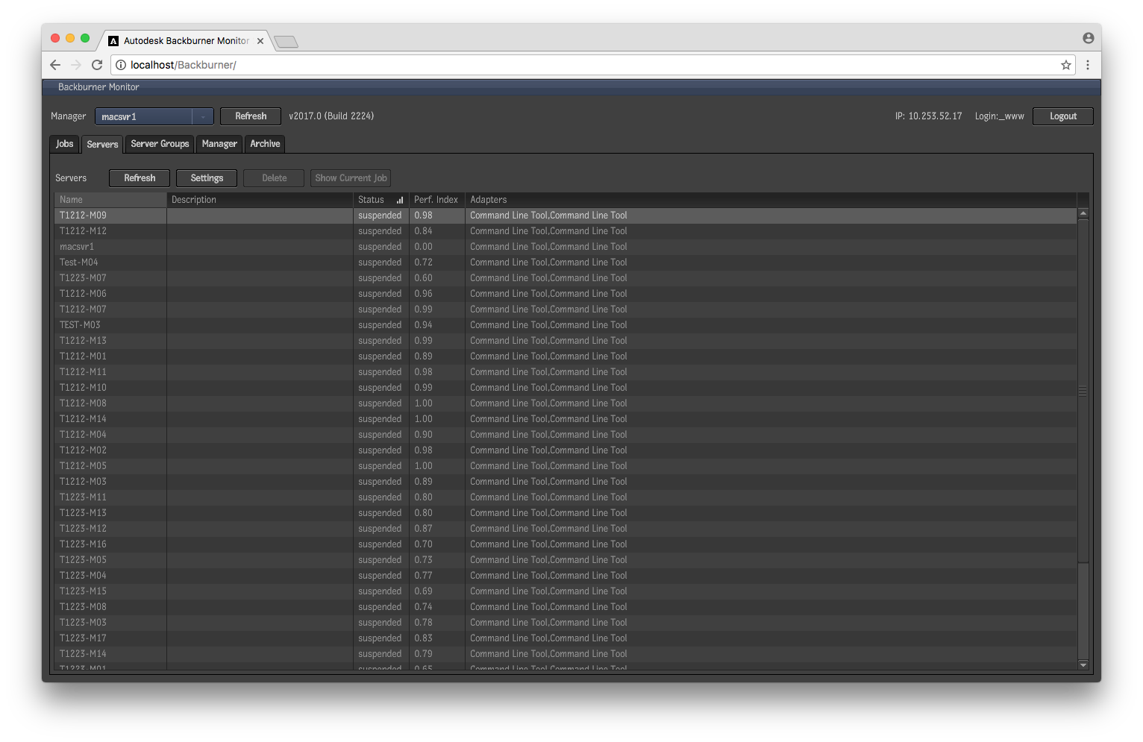View site information icon in the address bar
The image size is (1143, 742).
coord(121,65)
